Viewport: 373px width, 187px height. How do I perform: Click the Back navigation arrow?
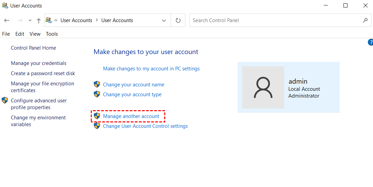pos(6,20)
